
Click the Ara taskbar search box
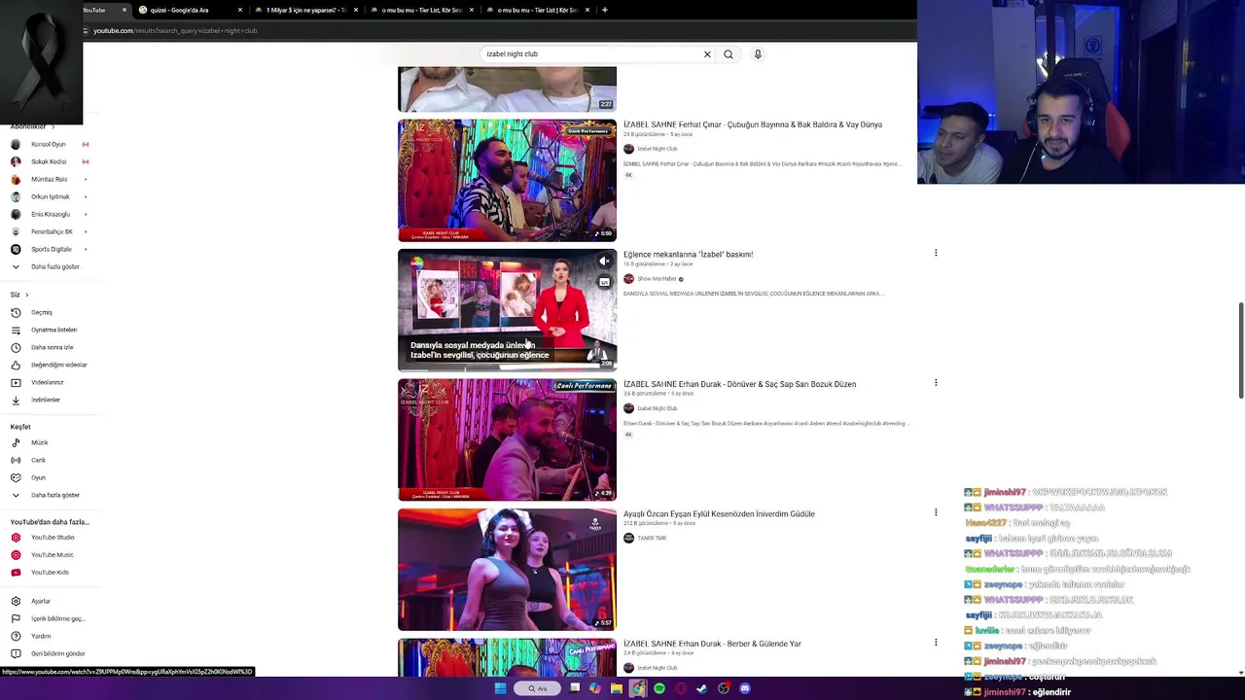click(538, 688)
